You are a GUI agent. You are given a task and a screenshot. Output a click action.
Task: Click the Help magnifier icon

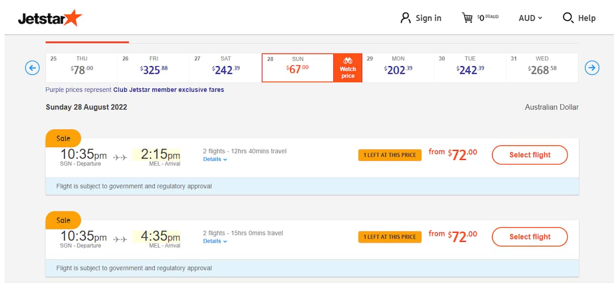568,18
